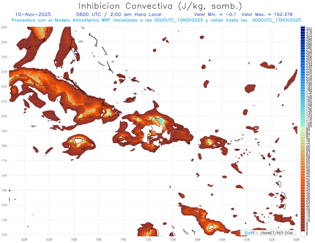The width and height of the screenshot is (315, 243).
Task: Select the date label "10-Nov-2025"
Action: [33, 14]
